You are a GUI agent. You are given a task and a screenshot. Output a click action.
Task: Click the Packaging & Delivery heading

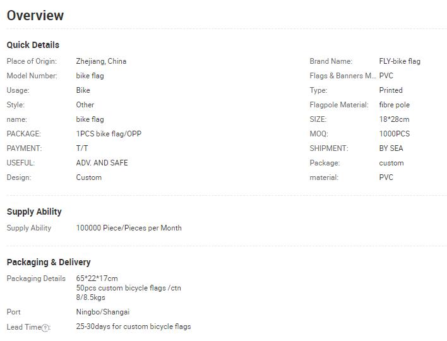[49, 262]
